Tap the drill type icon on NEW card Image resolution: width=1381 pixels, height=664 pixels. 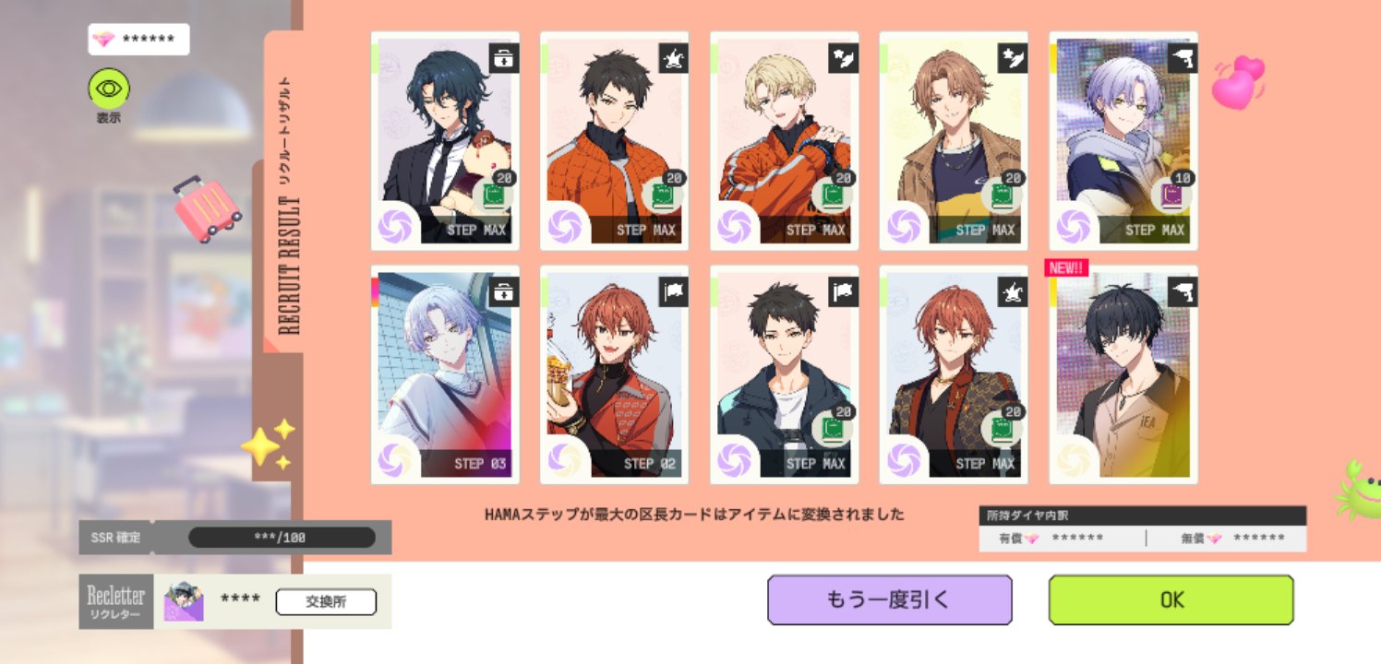pos(1183,292)
